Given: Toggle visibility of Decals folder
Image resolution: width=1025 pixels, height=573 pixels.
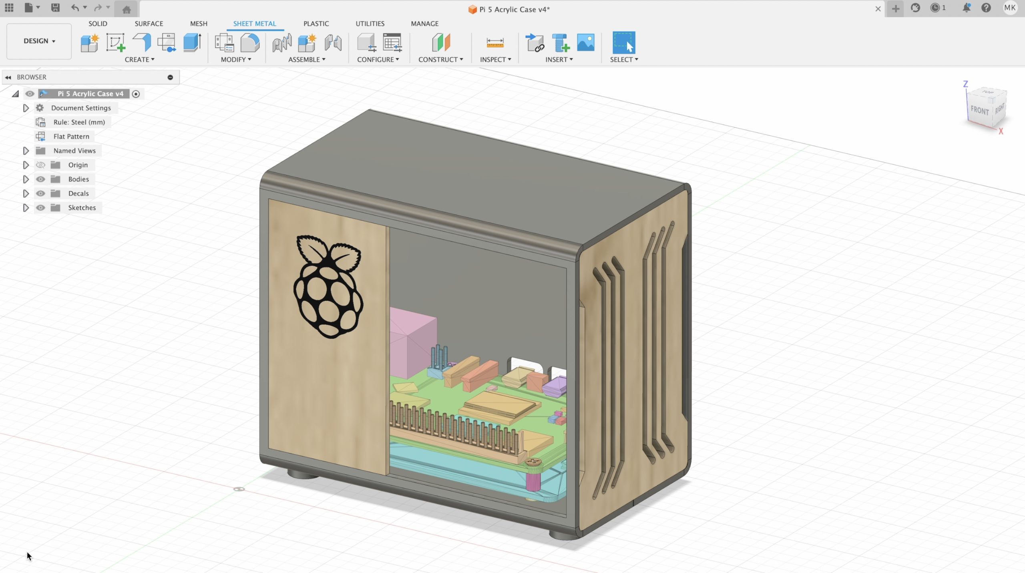Looking at the screenshot, I should [x=40, y=193].
